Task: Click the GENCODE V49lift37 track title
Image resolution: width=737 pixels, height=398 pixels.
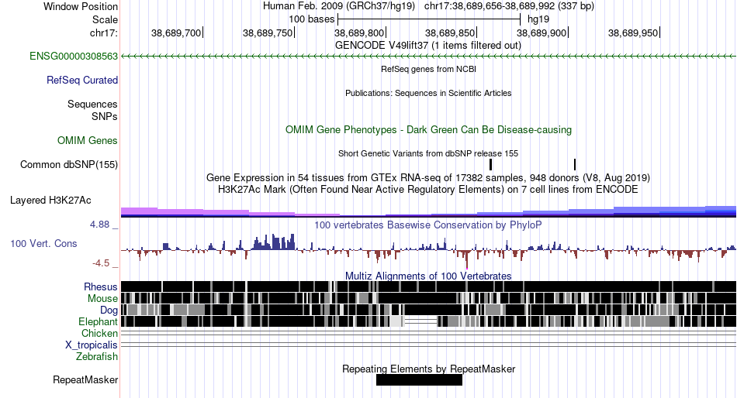Action: pyautogui.click(x=428, y=46)
